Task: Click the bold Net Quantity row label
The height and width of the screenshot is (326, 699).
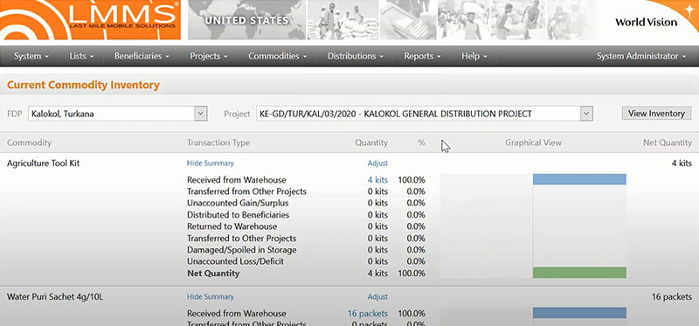Action: (x=213, y=274)
